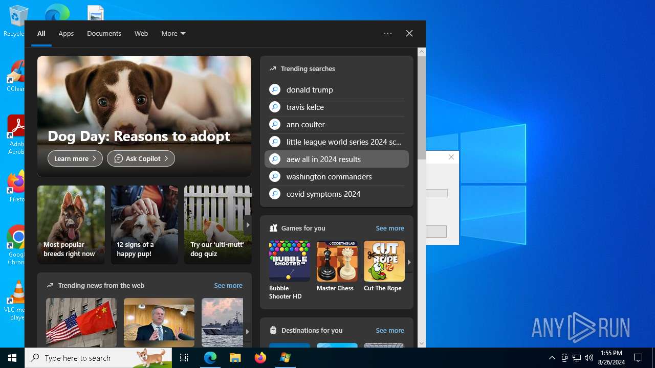Image resolution: width=655 pixels, height=368 pixels.
Task: Open the ulti-mutt dog quiz card
Action: click(x=217, y=225)
